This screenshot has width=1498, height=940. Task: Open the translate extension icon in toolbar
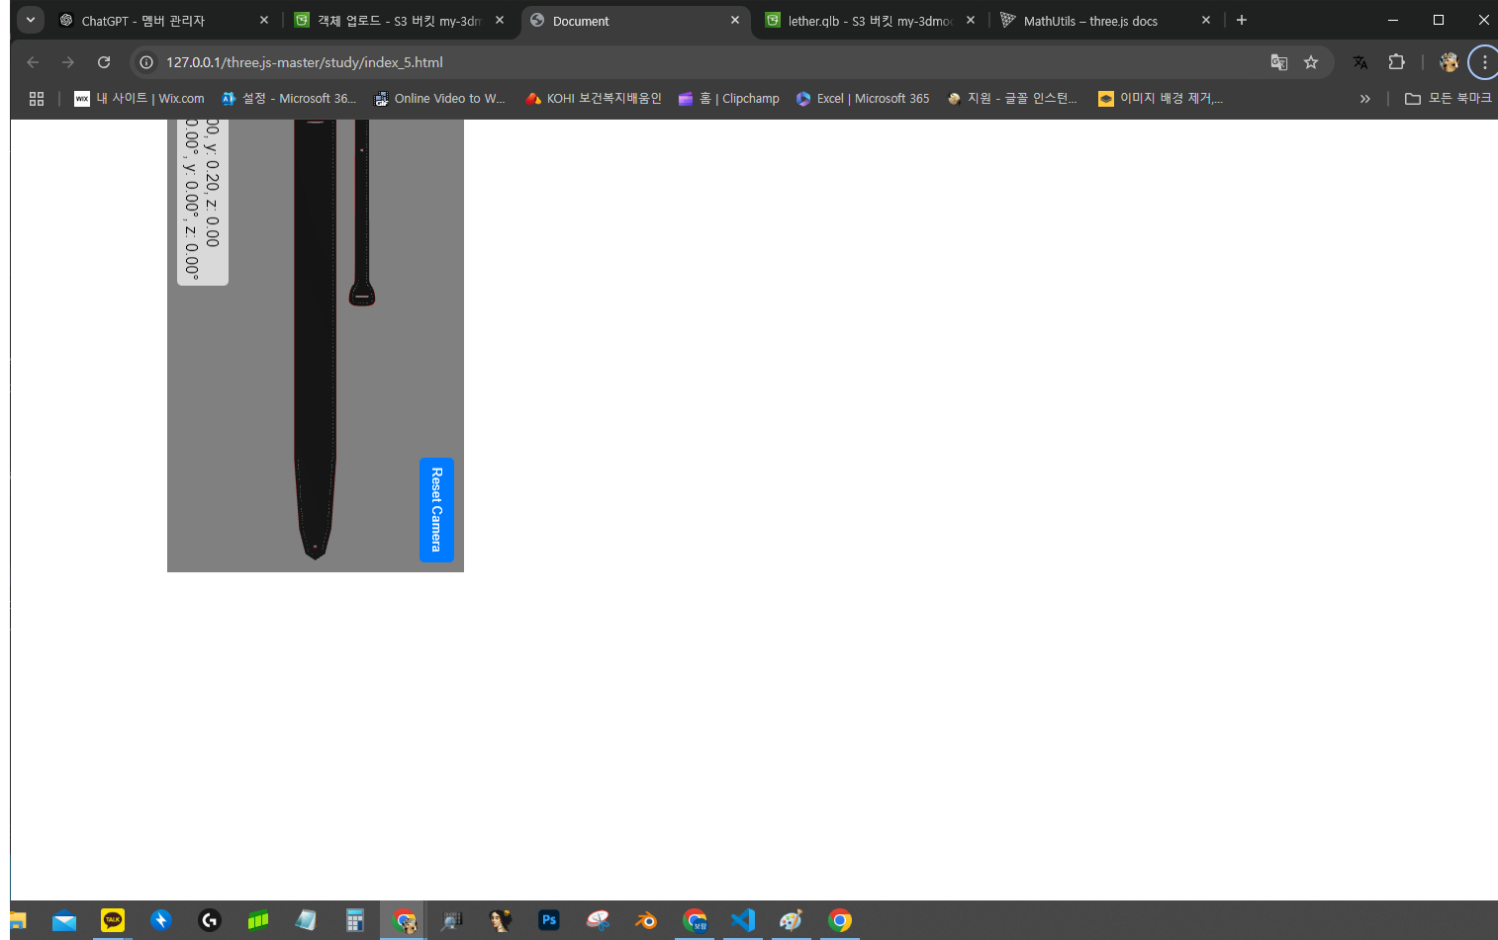click(x=1360, y=62)
